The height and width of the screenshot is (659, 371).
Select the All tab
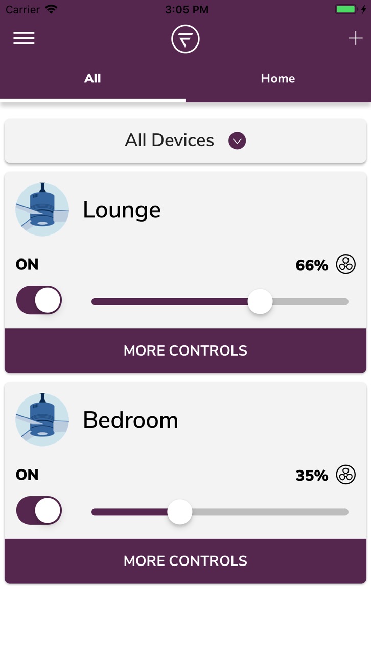coord(92,78)
